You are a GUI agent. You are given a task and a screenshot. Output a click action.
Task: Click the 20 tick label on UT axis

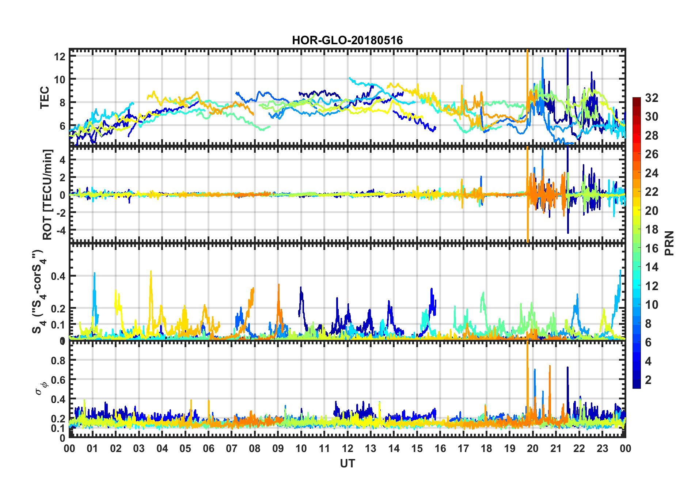coord(533,448)
